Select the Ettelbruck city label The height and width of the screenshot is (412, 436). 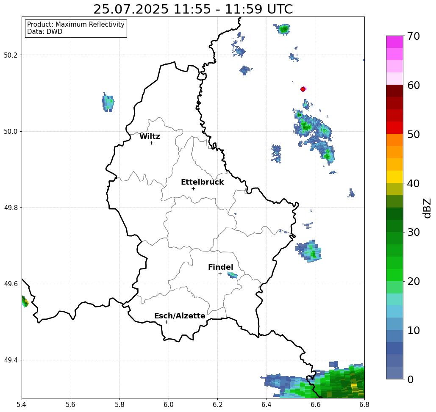point(202,182)
